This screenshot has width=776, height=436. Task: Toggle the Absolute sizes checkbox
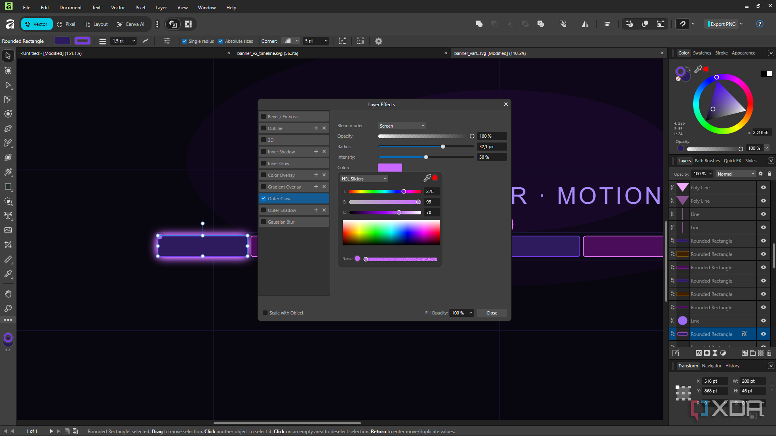221,41
